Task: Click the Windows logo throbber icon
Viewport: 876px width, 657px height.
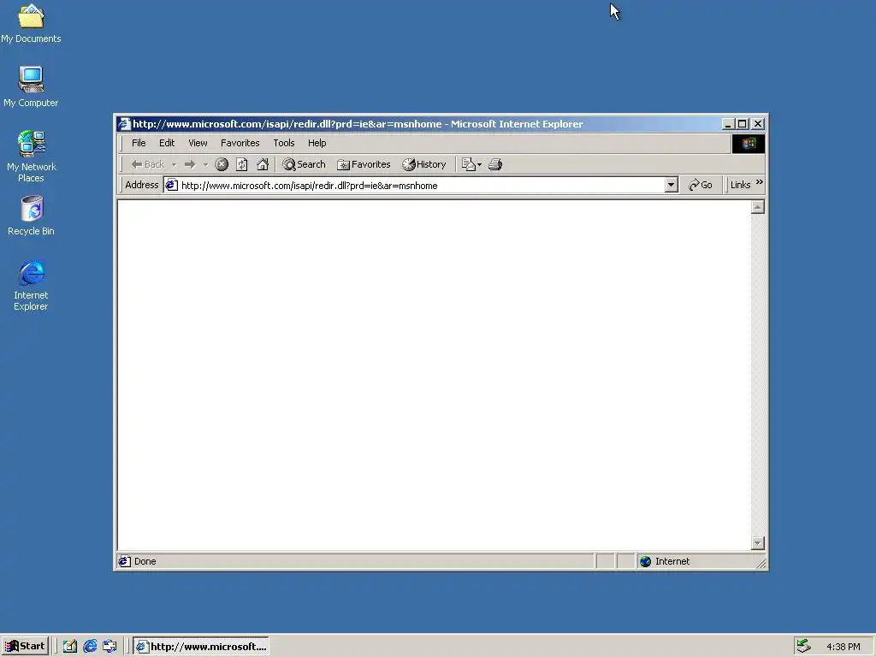Action: pyautogui.click(x=748, y=144)
